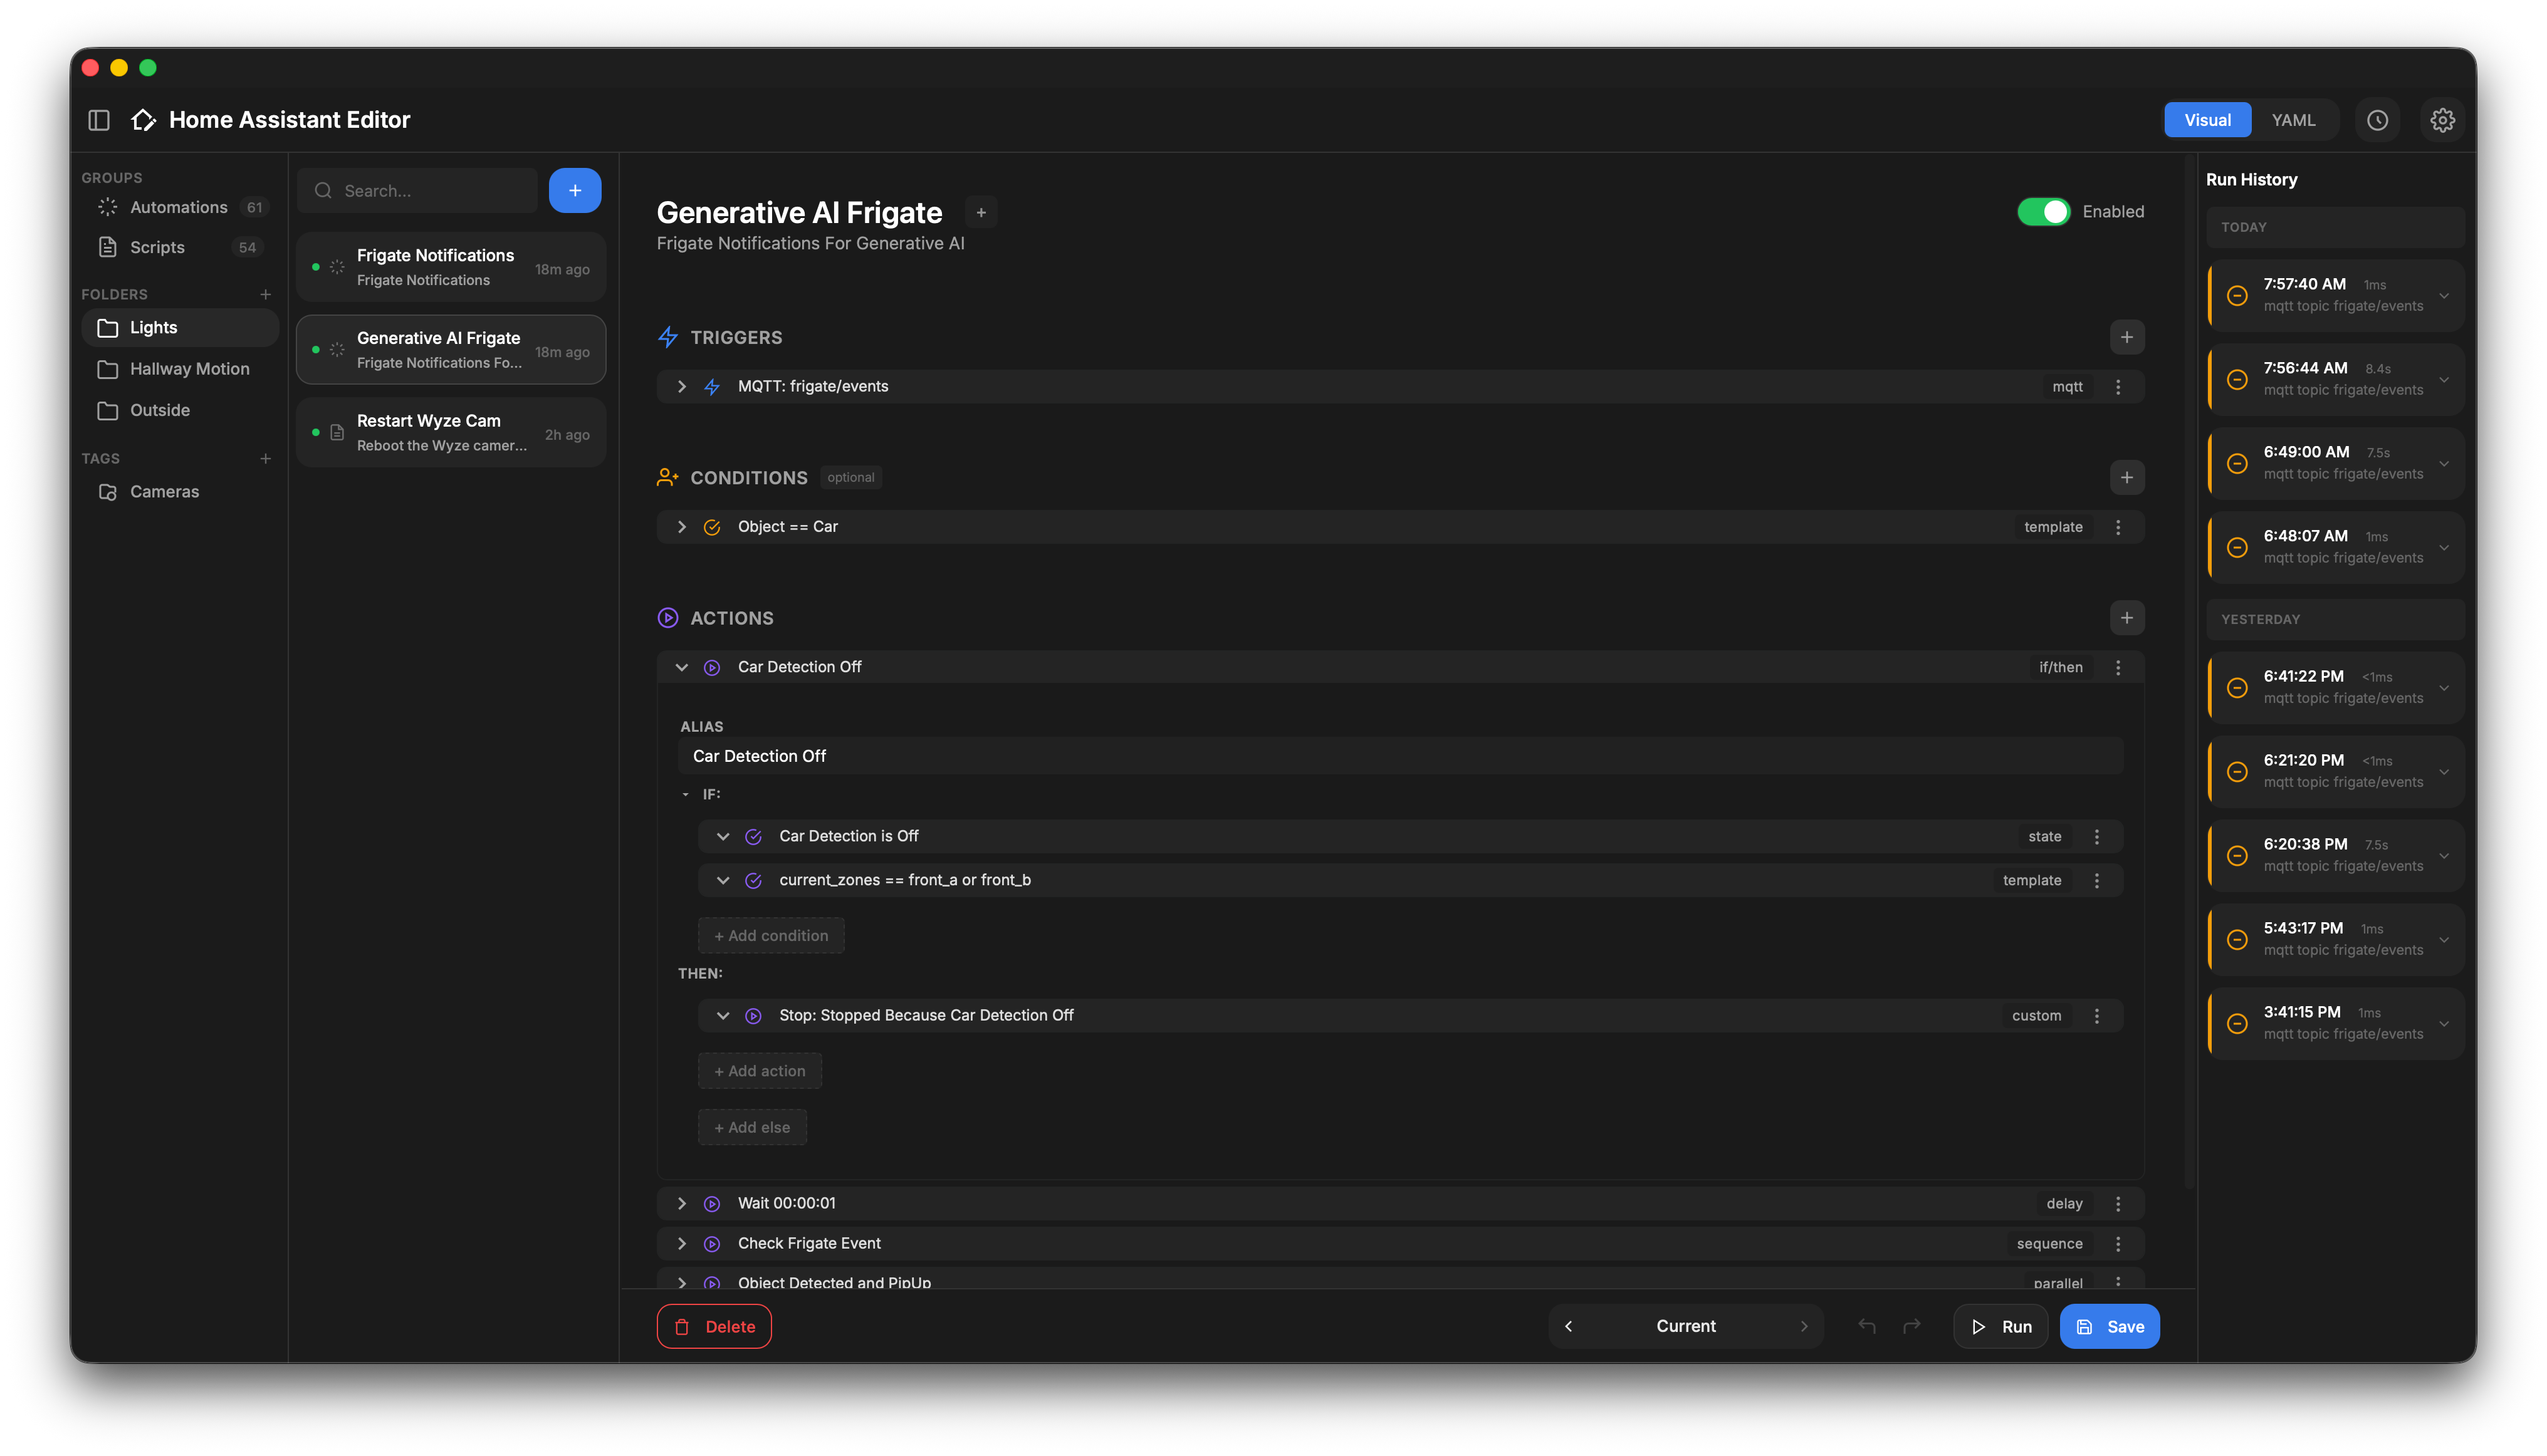This screenshot has width=2547, height=1456.
Task: Collapse Stop: Stopped Because Car Detection Off
Action: (x=722, y=1015)
